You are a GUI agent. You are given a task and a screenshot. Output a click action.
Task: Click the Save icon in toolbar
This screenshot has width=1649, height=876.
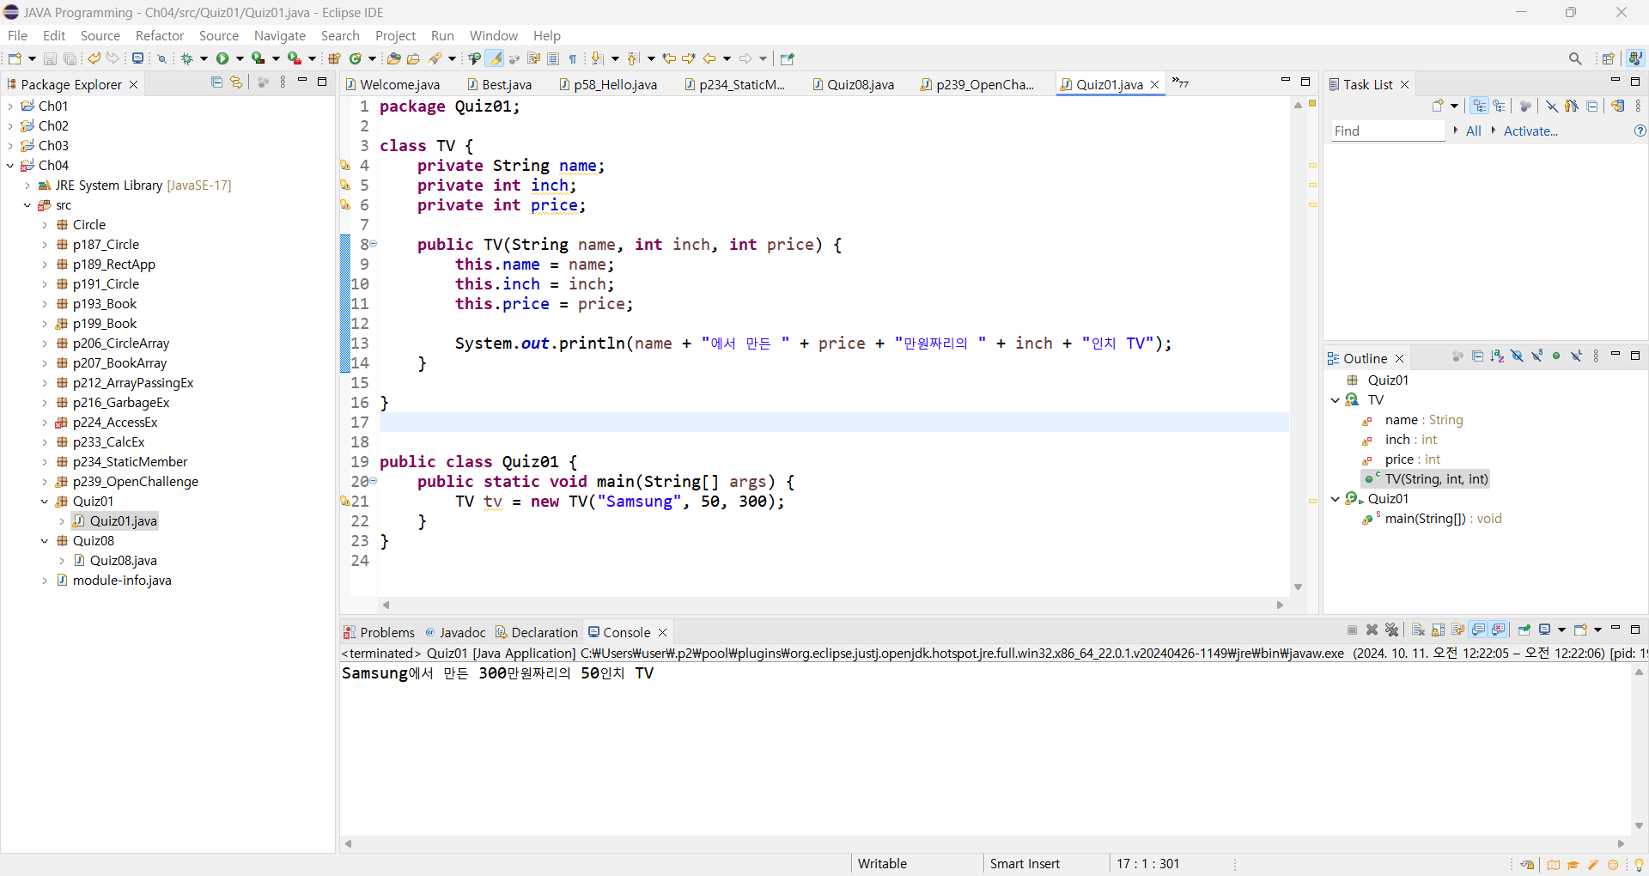50,58
